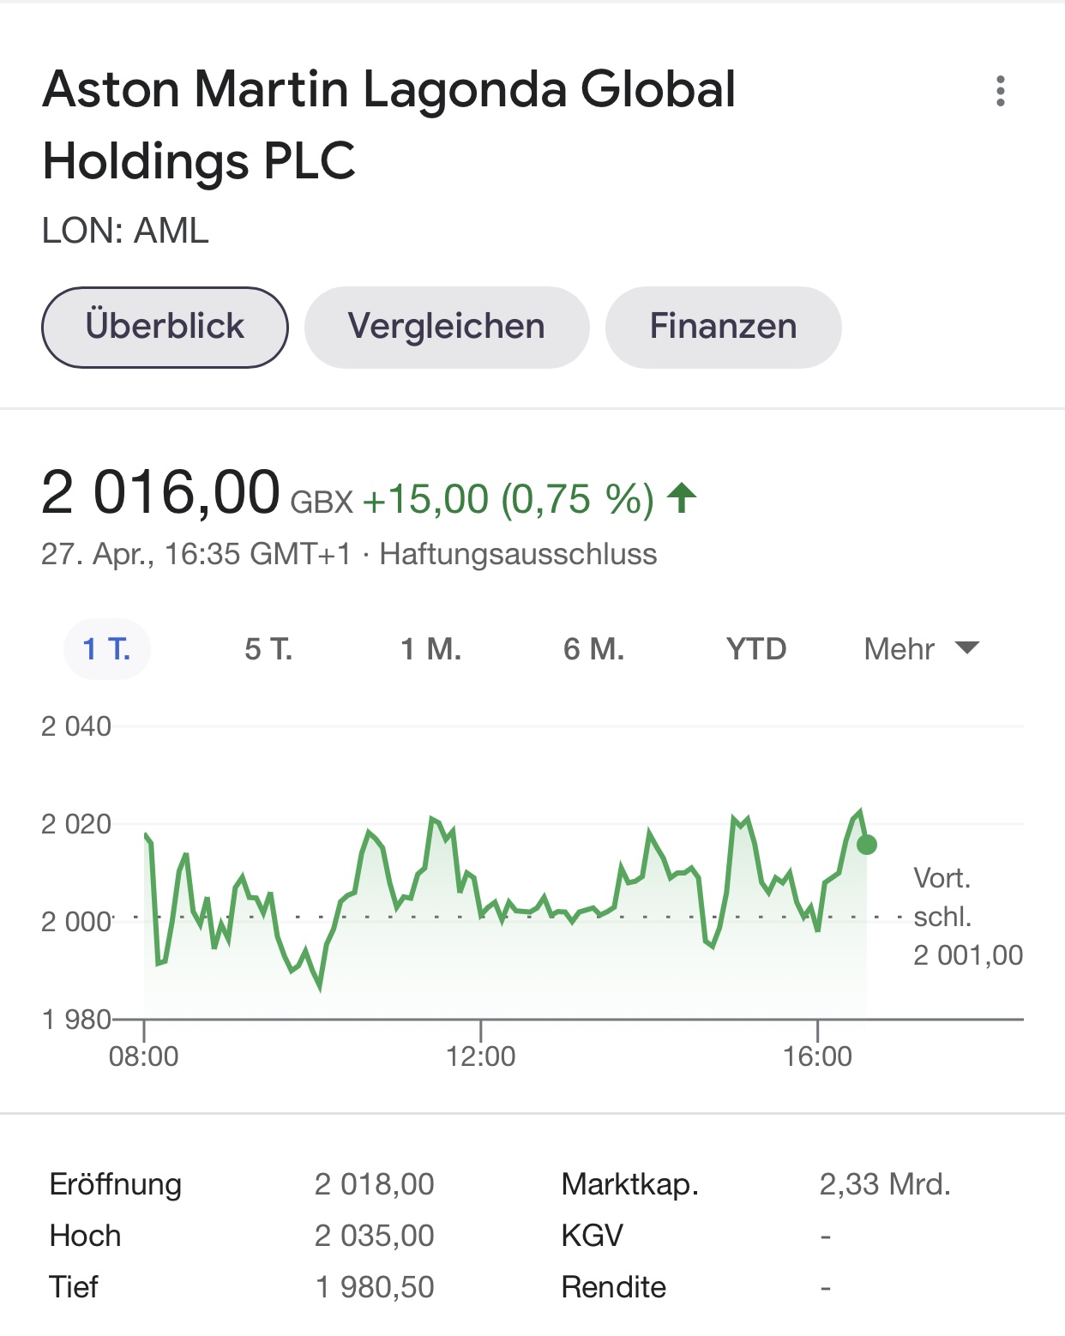Choose the 1 M. chart range
This screenshot has height=1336, width=1065.
[x=431, y=649]
